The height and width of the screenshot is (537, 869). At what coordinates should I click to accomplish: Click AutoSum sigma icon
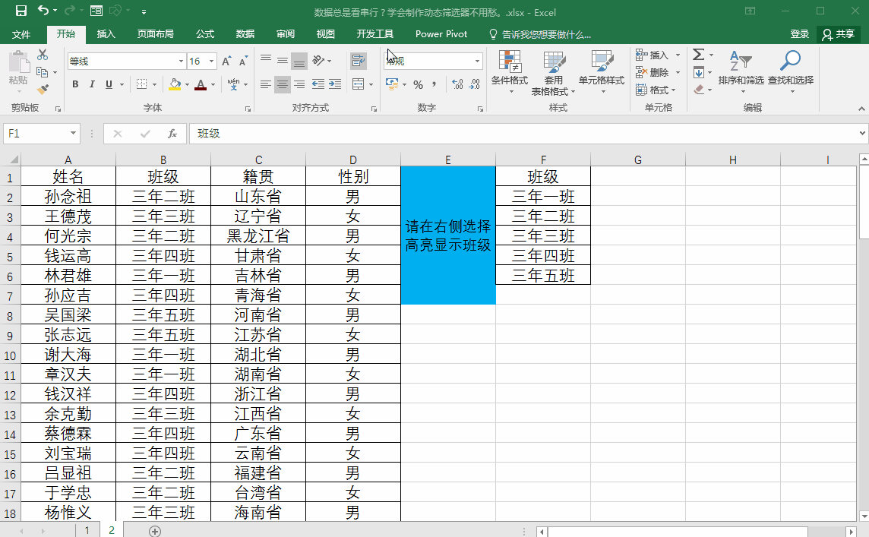pyautogui.click(x=698, y=55)
